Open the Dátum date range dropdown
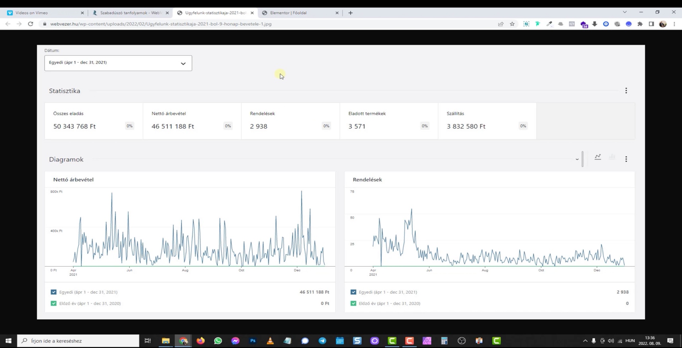Viewport: 682px width, 348px height. click(x=118, y=63)
